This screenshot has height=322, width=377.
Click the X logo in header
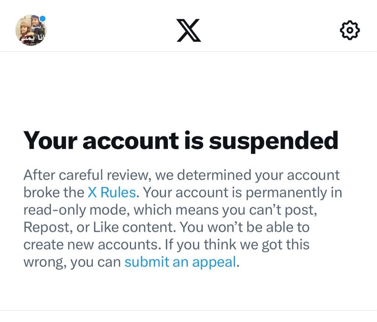pyautogui.click(x=189, y=30)
